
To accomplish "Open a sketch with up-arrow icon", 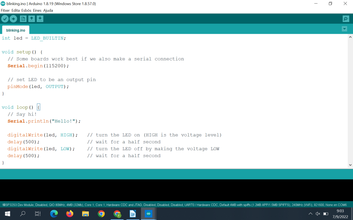I will (x=32, y=19).
